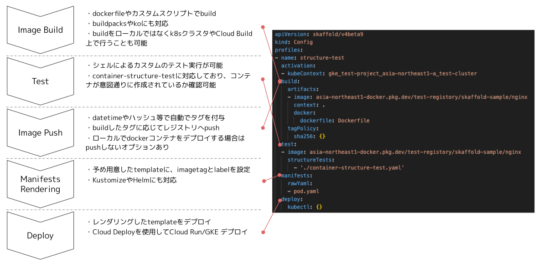This screenshot has width=538, height=263.
Task: Click the bullet about imagetagとlabelを設定
Action: click(x=169, y=170)
